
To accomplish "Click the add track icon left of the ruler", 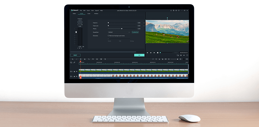I will [x=71, y=62].
